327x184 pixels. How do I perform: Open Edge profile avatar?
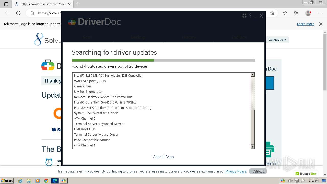coord(308,13)
